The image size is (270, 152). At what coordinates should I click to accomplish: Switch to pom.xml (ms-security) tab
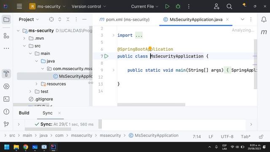pos(124,19)
